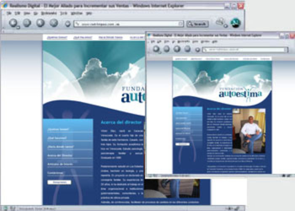Screen dimensions: 295x211
Task: Open the Edit menu in the back window
Action: 18,13
